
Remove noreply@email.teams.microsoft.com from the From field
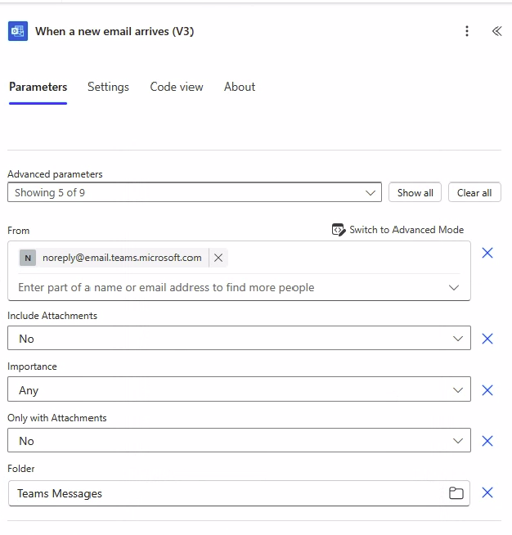click(x=218, y=258)
